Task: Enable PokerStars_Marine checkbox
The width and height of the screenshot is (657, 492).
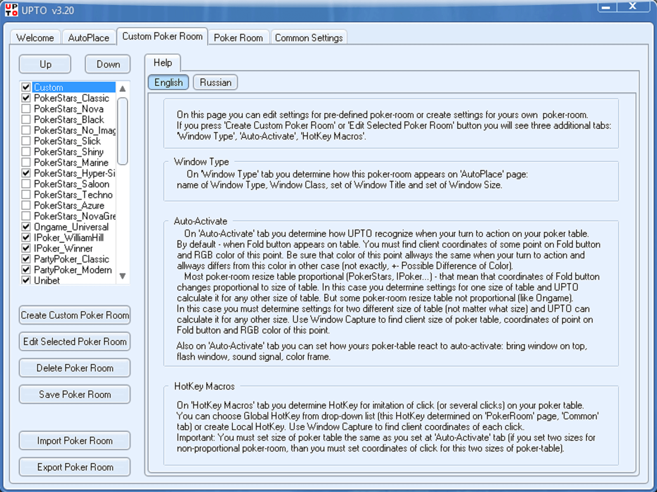Action: coord(26,162)
